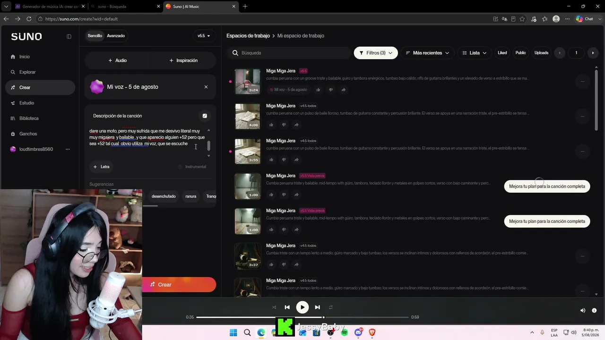605x340 pixels.
Task: Toggle the Uploads filter
Action: [x=541, y=53]
